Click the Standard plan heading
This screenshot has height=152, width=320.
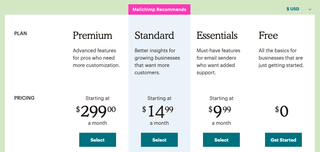click(154, 35)
